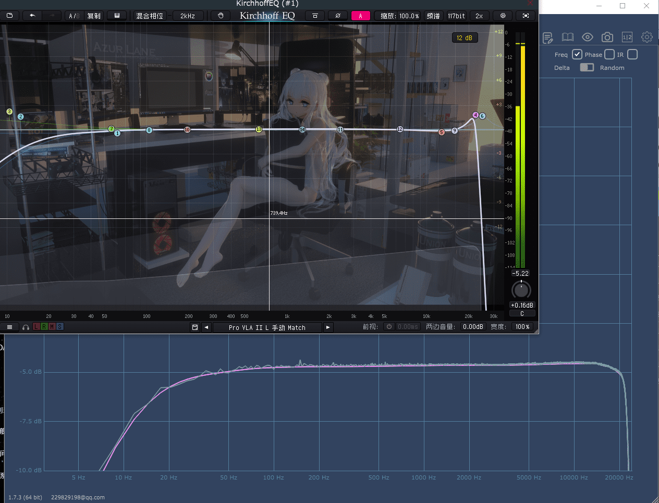Click the 复制 copy button
Screen dimensions: 659x503
94,16
